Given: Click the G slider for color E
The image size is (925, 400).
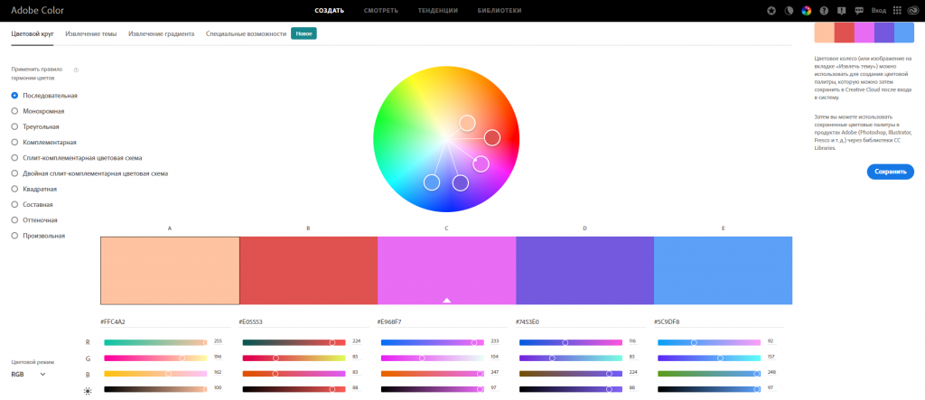Looking at the screenshot, I should pyautogui.click(x=709, y=358).
